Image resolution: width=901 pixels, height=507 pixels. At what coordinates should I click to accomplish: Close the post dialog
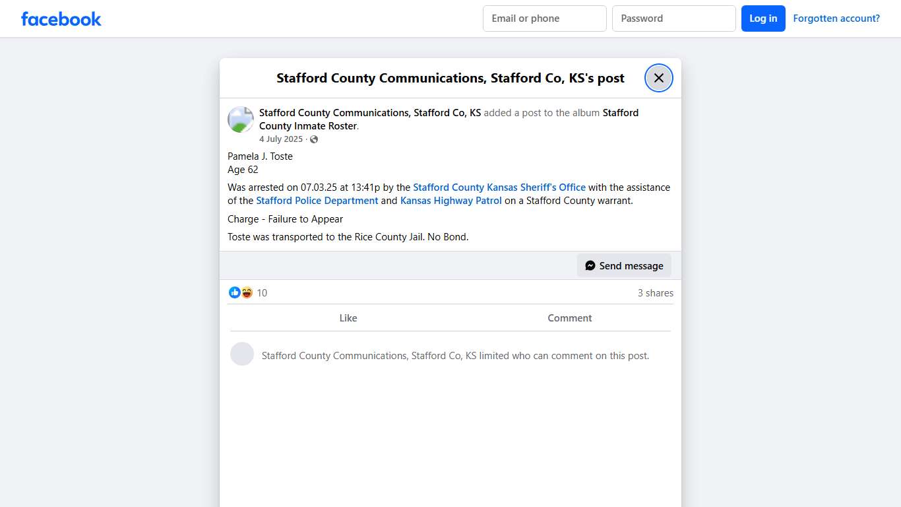[x=658, y=78]
